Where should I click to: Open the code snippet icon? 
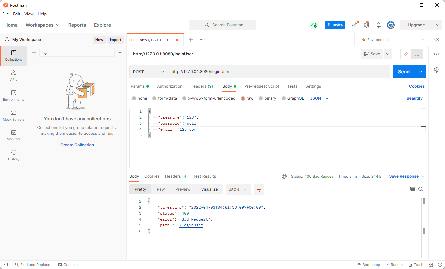(437, 54)
